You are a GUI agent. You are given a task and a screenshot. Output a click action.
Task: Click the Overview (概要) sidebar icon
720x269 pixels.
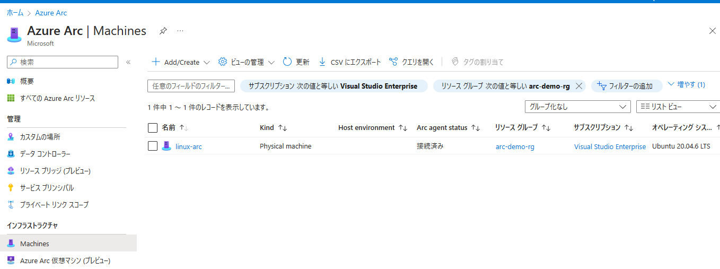[11, 81]
